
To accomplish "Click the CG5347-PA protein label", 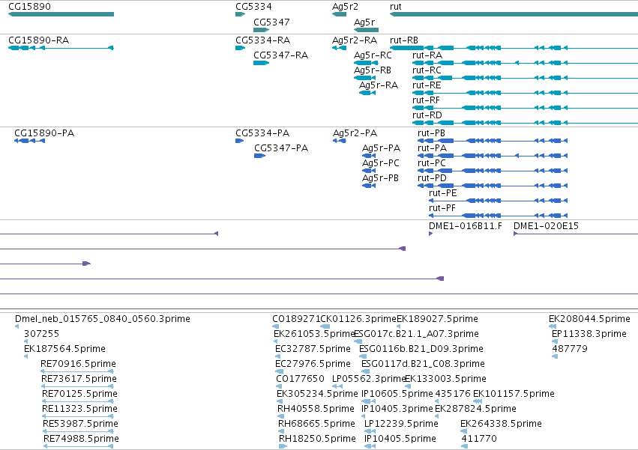I will pos(281,148).
